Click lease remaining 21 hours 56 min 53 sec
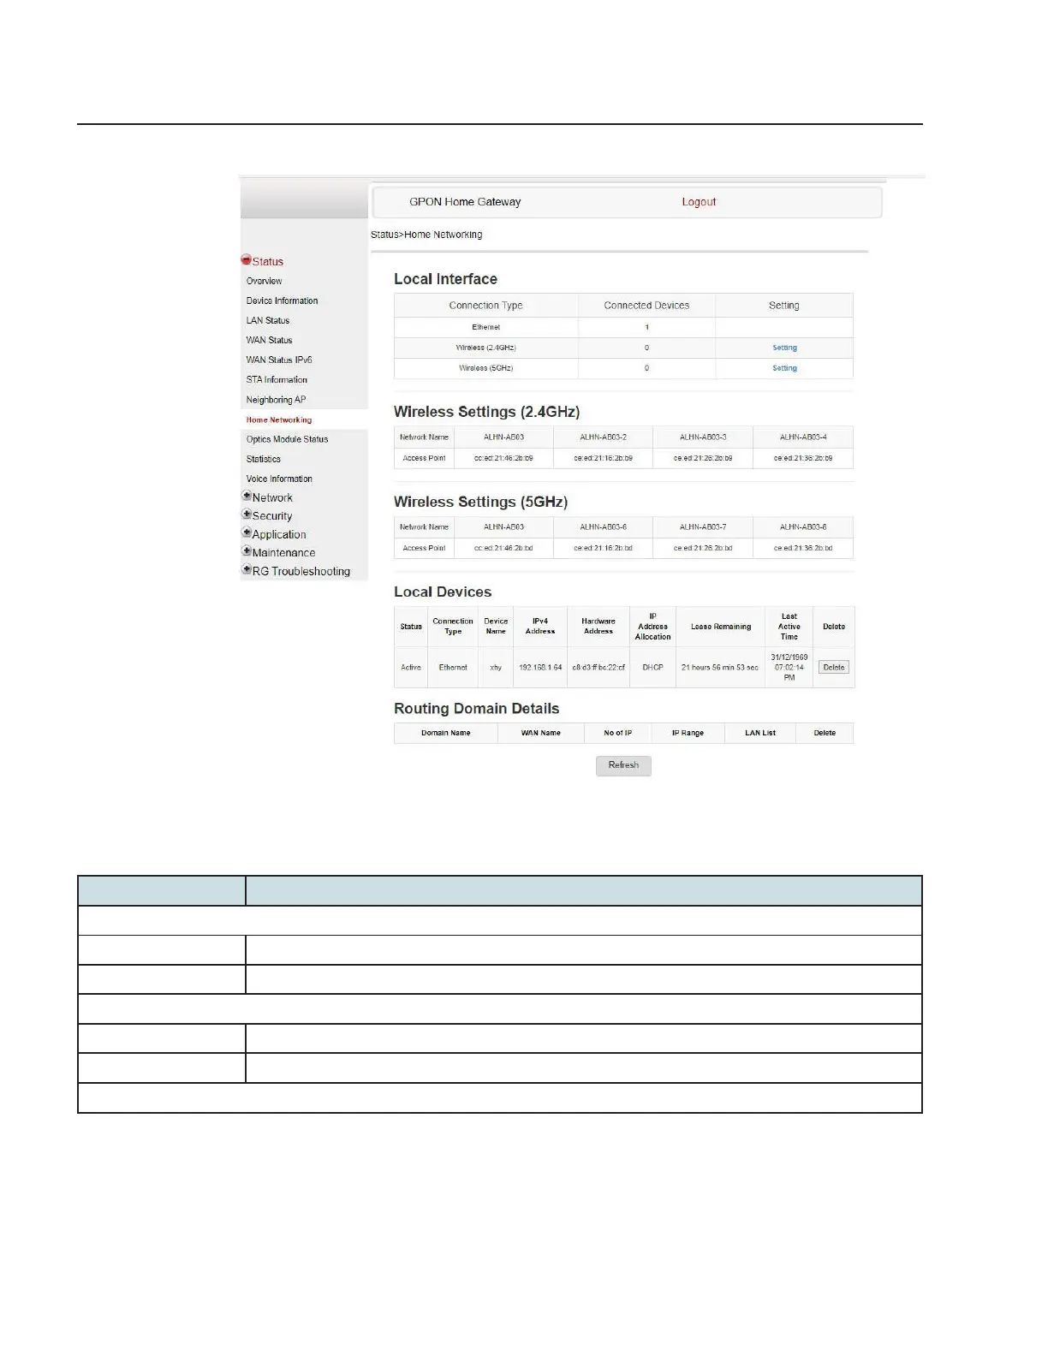The height and width of the screenshot is (1356, 1048). coord(720,667)
